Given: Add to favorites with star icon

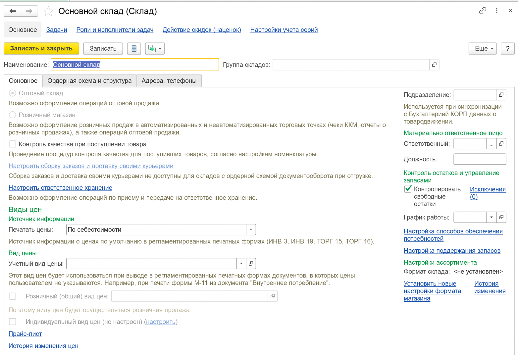Looking at the screenshot, I should [x=48, y=11].
